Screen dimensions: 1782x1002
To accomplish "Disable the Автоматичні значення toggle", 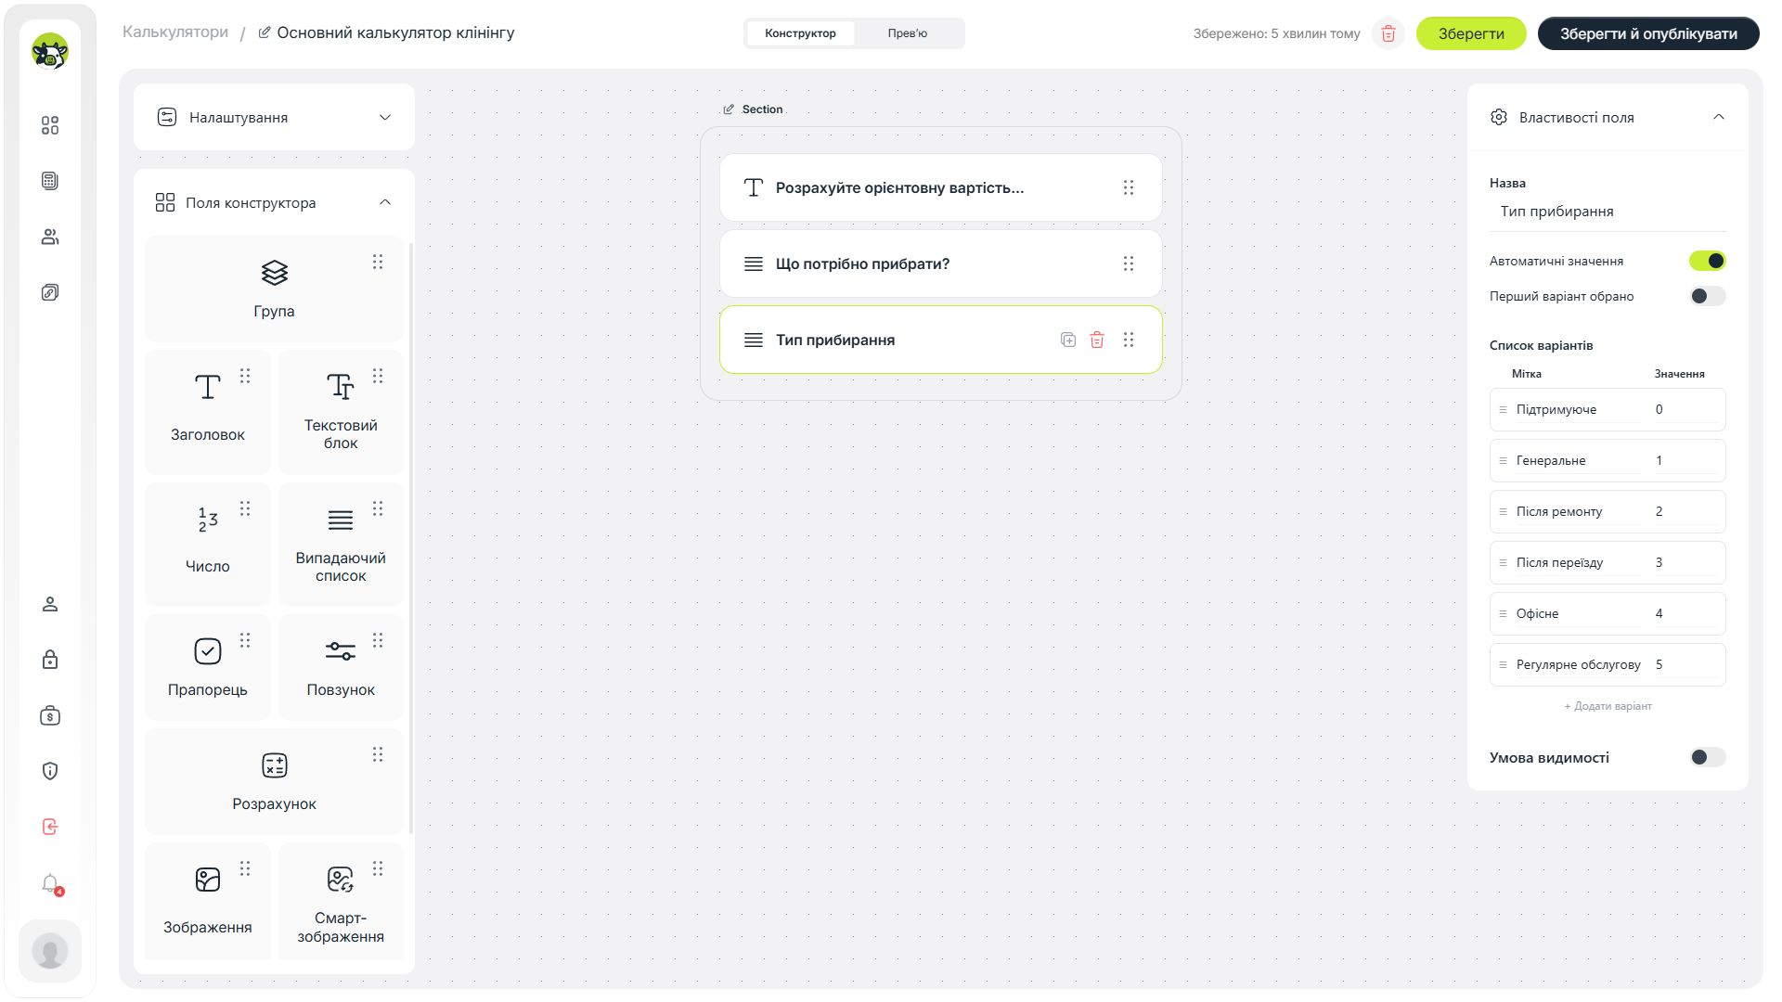I will click(x=1707, y=261).
